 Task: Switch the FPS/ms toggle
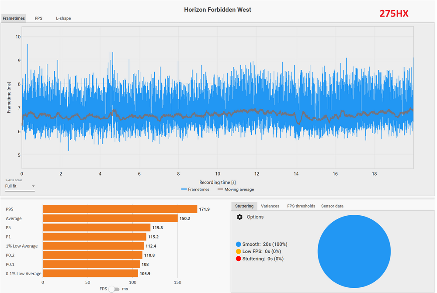[114, 289]
